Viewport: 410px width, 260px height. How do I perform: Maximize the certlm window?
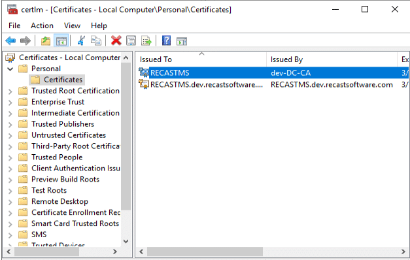365,9
